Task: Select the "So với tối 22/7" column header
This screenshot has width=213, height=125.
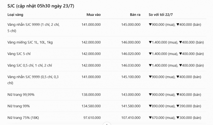Action: click(161, 15)
